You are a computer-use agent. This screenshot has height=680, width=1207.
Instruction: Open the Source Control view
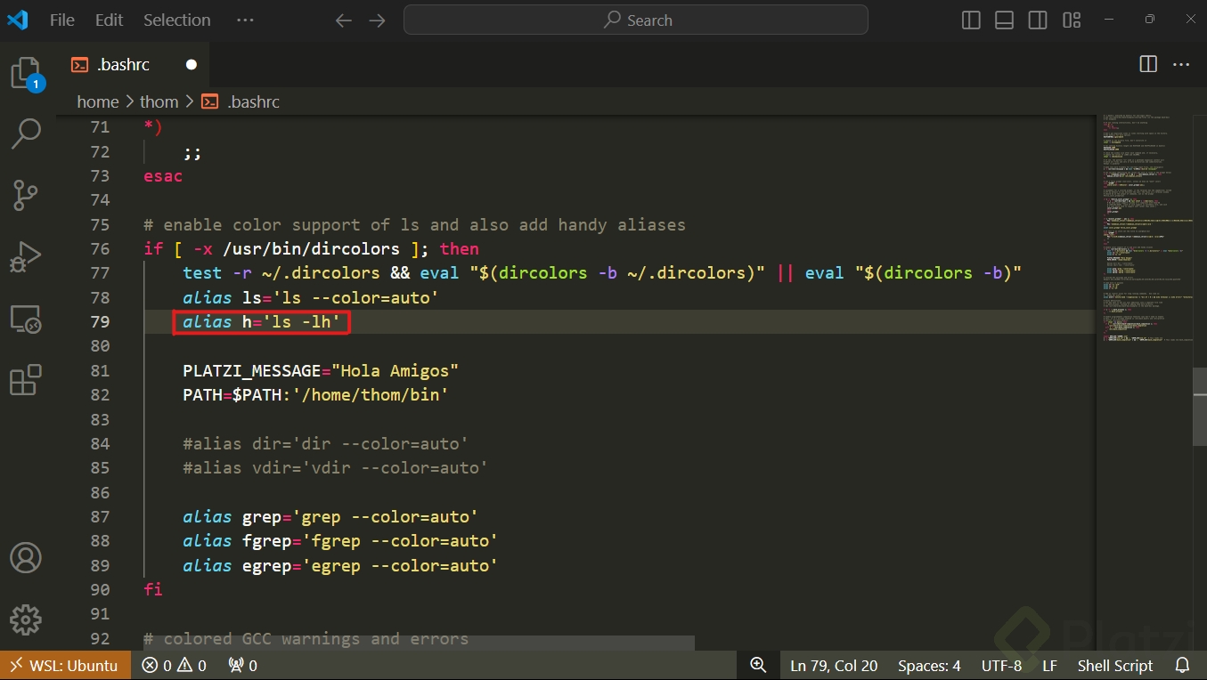tap(26, 195)
